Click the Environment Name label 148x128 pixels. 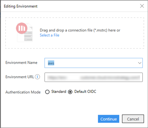[x=21, y=63]
